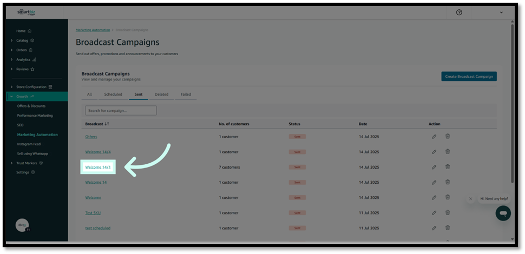Screen dimensions: 525x254
Task: Delete the Test SitU campaign using trash icon
Action: pyautogui.click(x=448, y=213)
